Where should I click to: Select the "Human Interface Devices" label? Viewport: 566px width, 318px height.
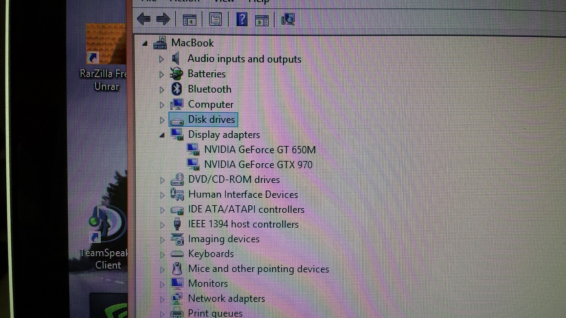click(243, 194)
